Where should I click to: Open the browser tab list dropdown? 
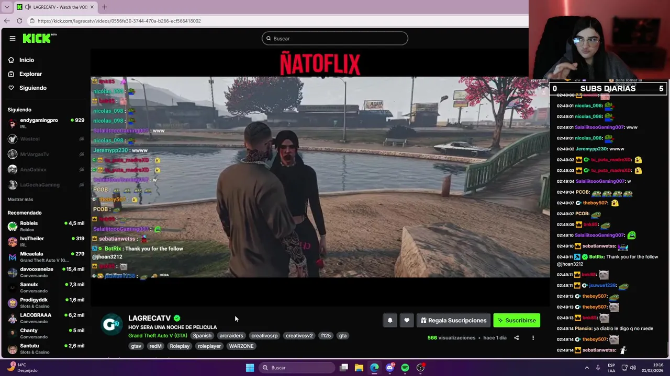7,7
